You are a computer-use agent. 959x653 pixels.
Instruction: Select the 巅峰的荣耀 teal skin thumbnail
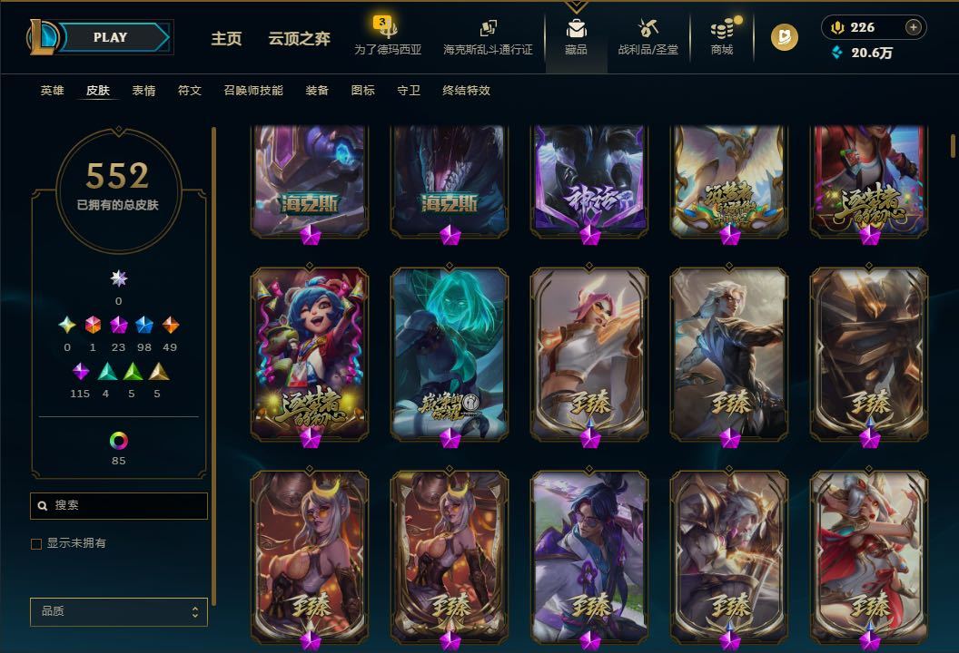click(x=450, y=354)
